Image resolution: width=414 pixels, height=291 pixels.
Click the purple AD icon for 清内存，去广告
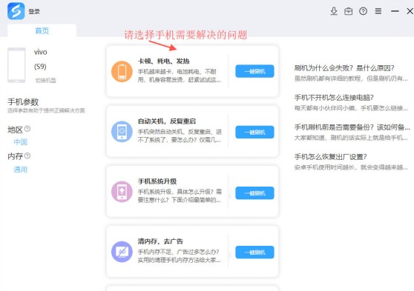point(122,252)
